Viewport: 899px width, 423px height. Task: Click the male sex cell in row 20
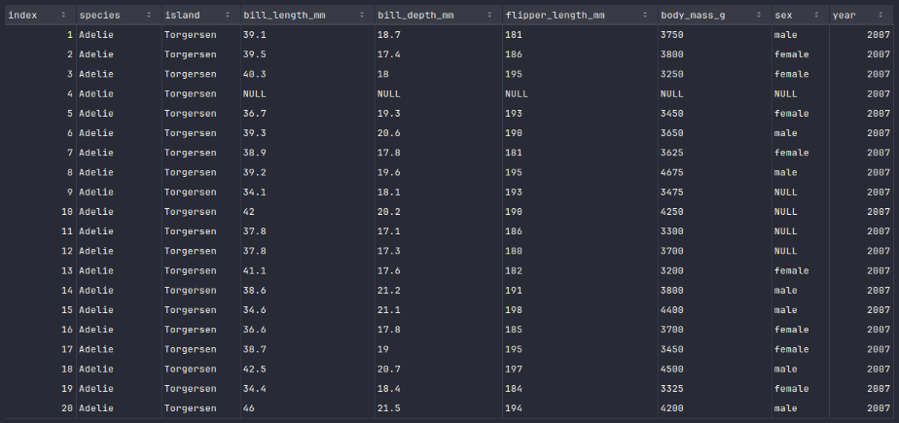pyautogui.click(x=785, y=408)
